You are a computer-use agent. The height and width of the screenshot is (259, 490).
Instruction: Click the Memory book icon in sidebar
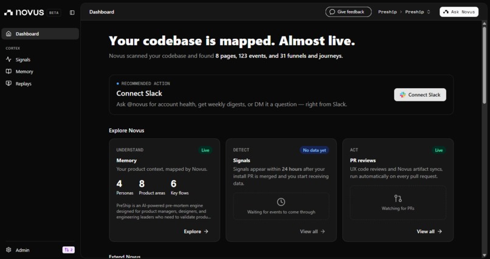[x=9, y=72]
